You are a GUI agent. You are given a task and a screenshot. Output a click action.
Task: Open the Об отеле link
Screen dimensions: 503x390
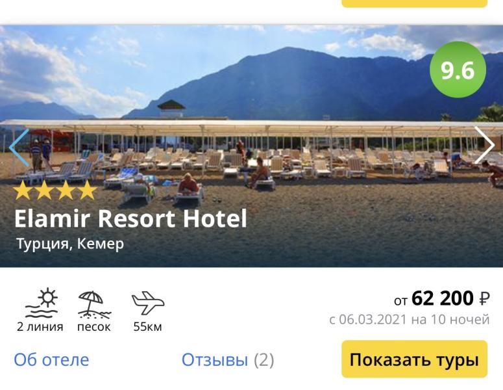[51, 359]
